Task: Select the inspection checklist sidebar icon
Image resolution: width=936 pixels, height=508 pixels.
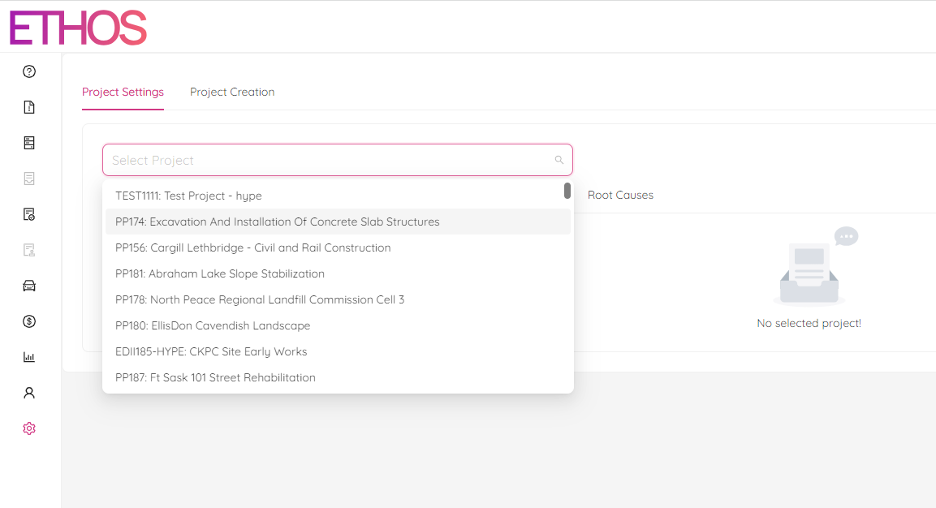Action: pos(29,213)
